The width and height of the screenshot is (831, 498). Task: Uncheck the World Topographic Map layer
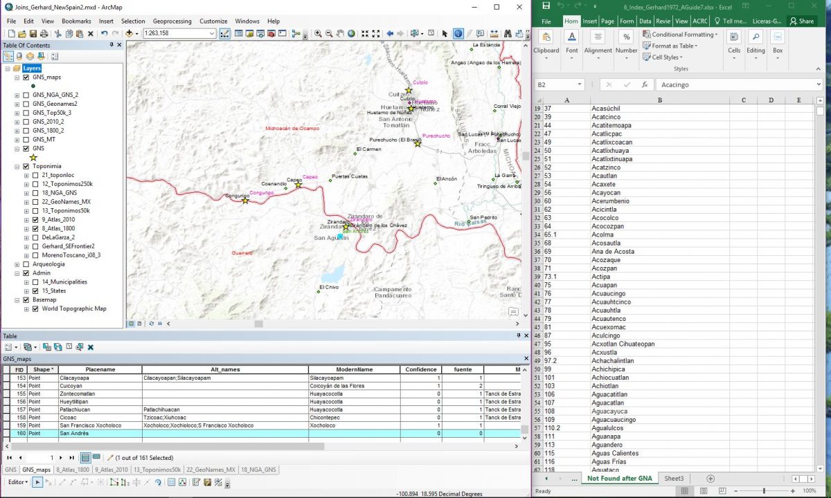(x=35, y=308)
